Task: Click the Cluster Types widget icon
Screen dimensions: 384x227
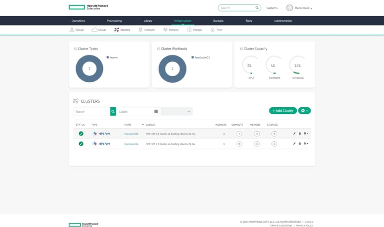Action: pyautogui.click(x=76, y=49)
